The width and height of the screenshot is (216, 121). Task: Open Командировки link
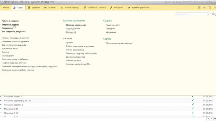[8, 56]
